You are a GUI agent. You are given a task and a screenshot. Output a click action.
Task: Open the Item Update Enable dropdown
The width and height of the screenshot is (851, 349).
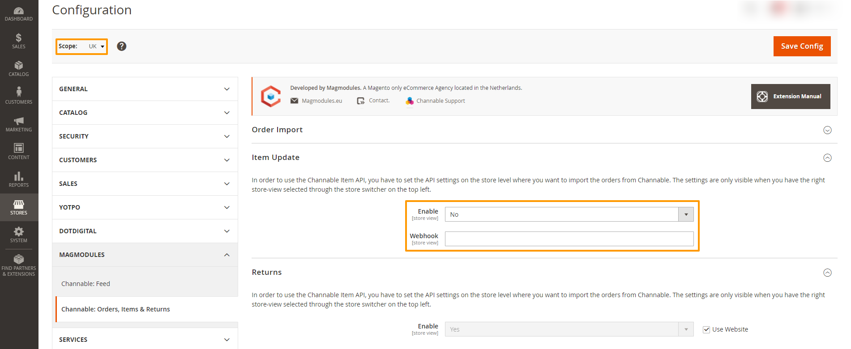[x=569, y=214]
